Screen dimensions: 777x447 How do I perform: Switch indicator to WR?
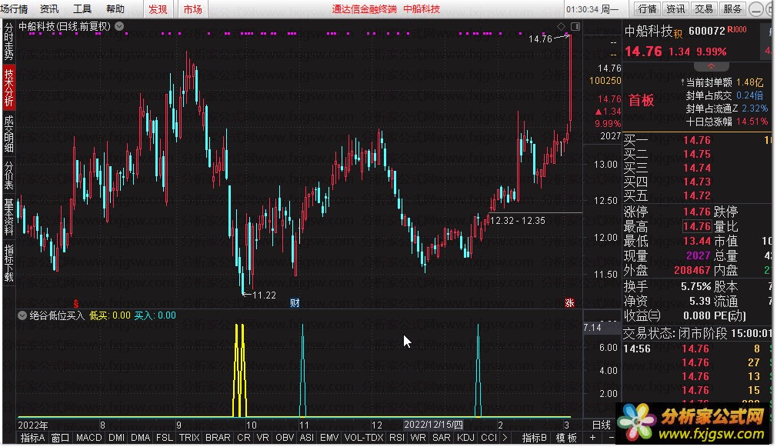(418, 438)
